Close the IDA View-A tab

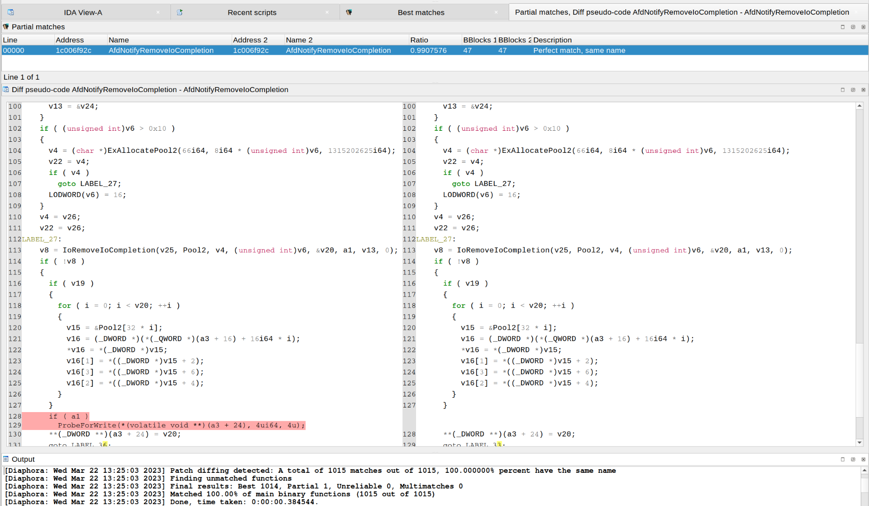pos(158,12)
